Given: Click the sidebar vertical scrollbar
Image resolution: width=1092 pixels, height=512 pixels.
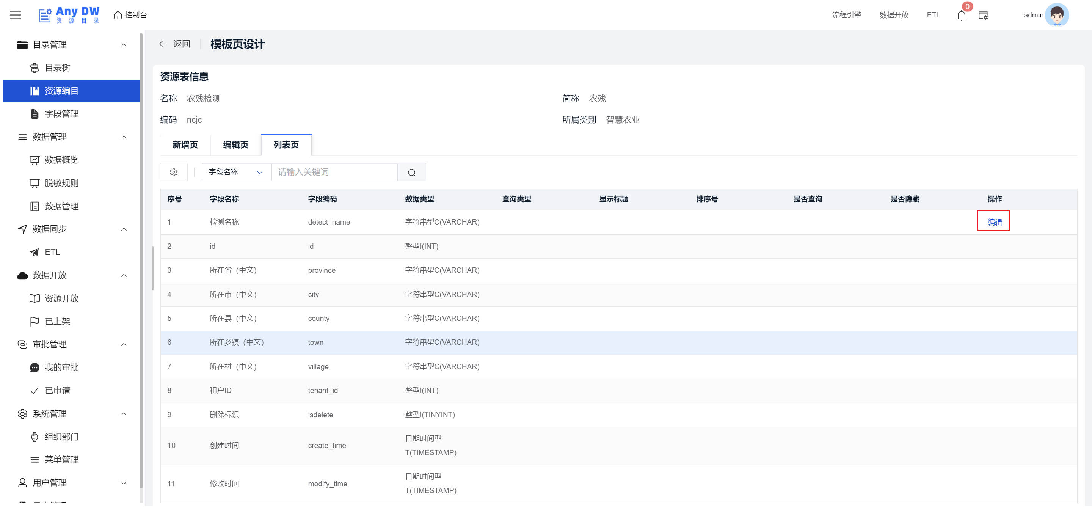Looking at the screenshot, I should 141,254.
